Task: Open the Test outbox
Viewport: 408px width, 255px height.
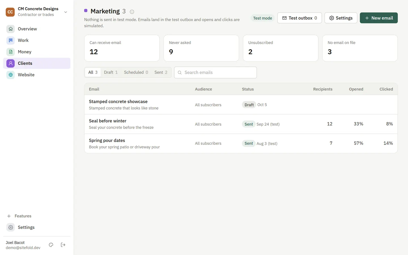Action: pyautogui.click(x=299, y=18)
